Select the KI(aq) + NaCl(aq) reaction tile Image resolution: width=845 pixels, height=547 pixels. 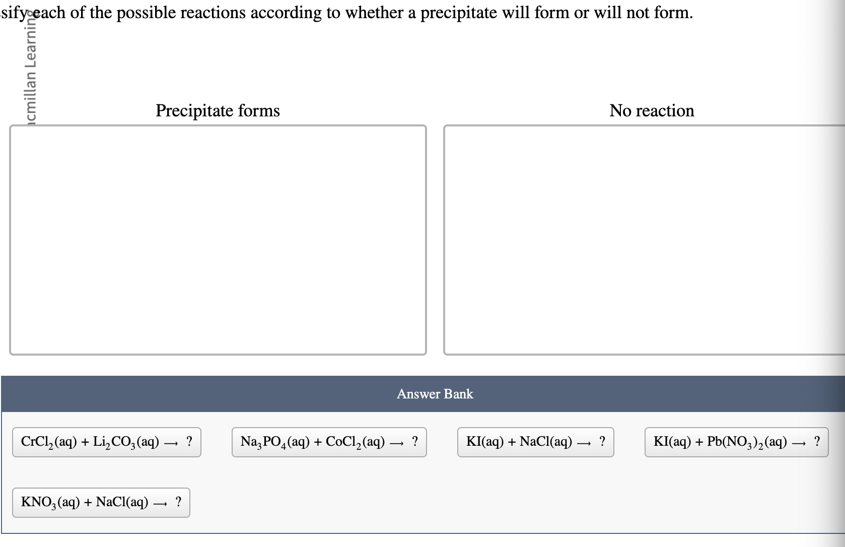click(535, 442)
